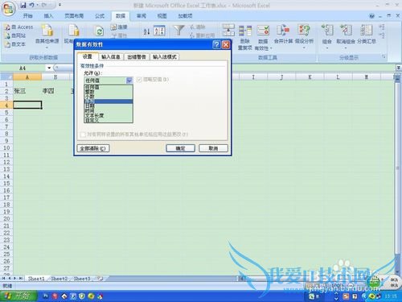Open the 输入法模式 tab in the dialog
Image resolution: width=402 pixels, height=302 pixels.
(x=165, y=57)
